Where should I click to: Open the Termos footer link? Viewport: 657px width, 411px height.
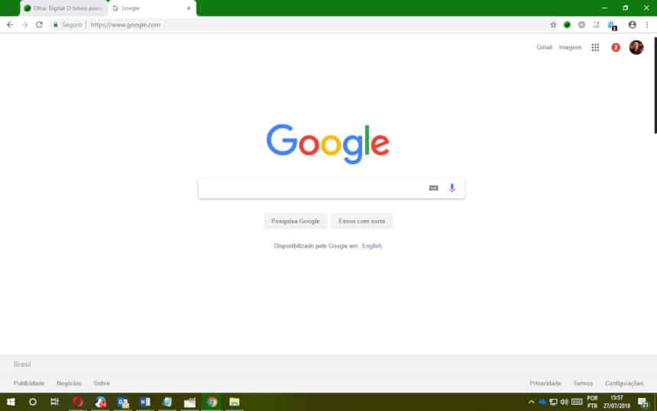[583, 383]
